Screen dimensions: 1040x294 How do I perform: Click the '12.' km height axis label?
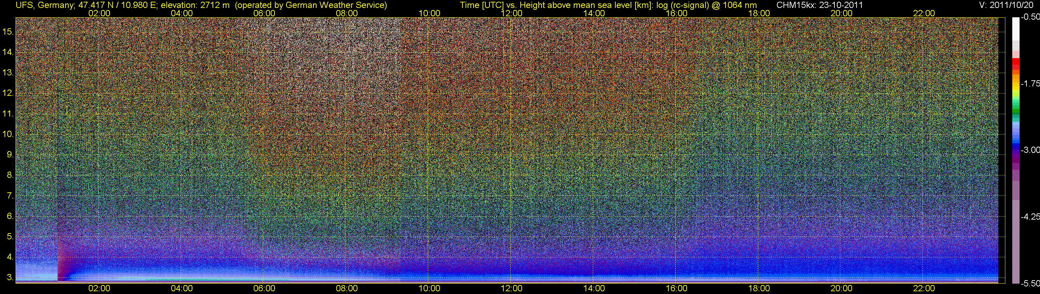point(8,93)
